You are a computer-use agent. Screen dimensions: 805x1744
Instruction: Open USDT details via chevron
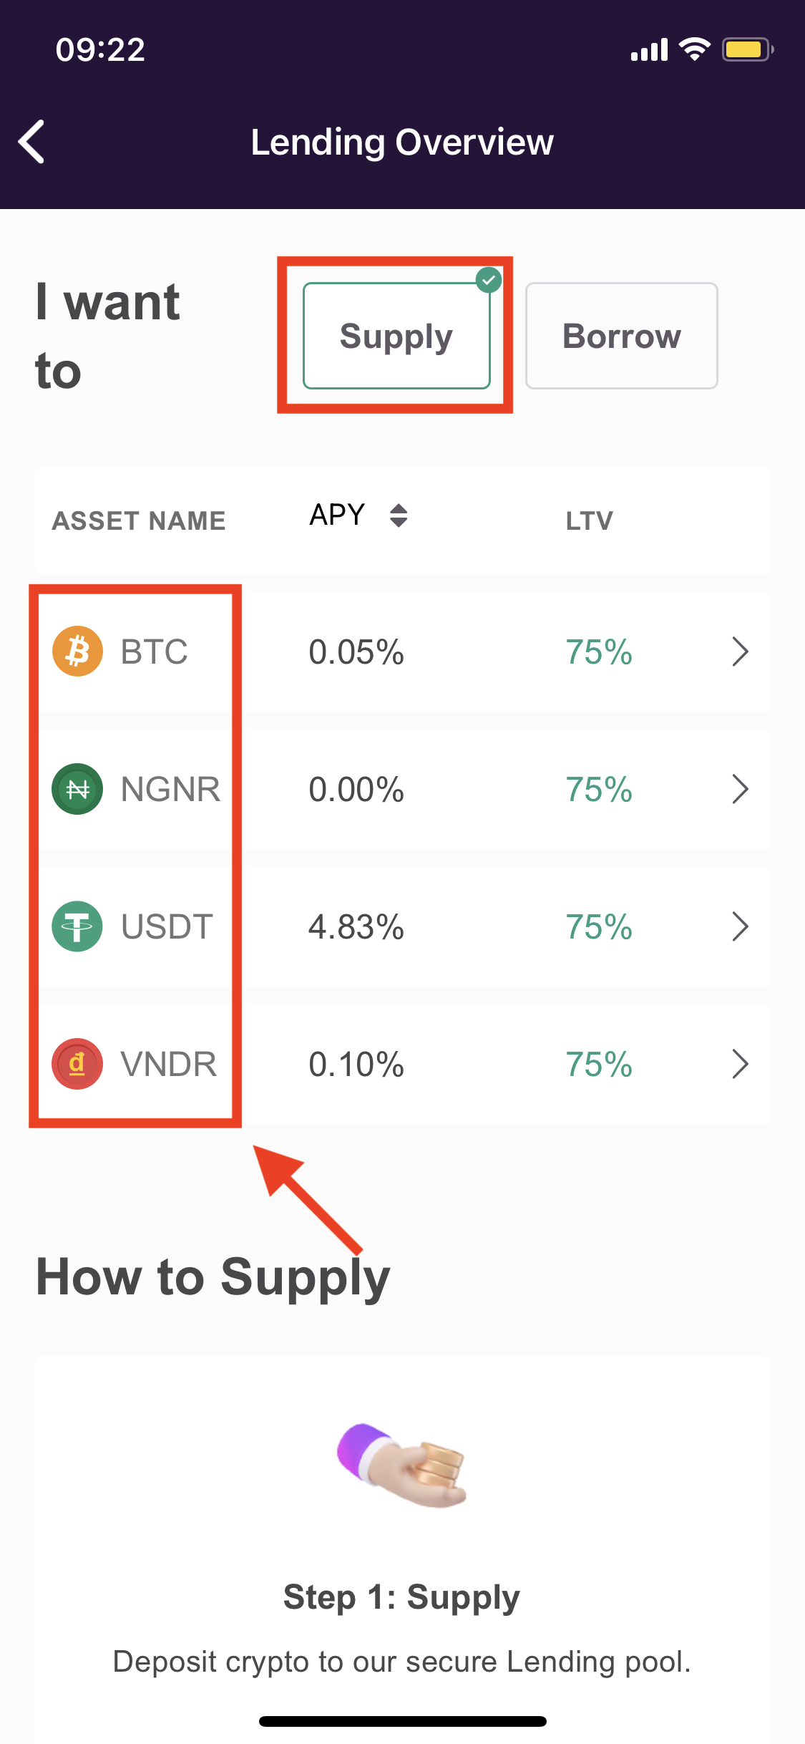[740, 926]
